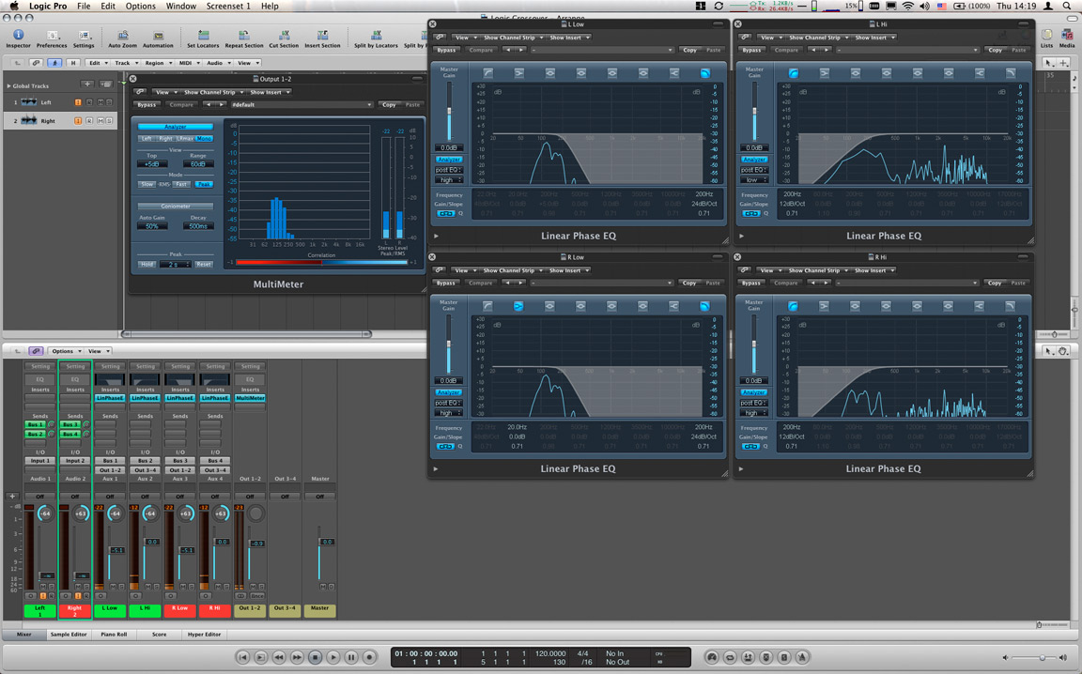Click the Bnce button on Out 1-2 strip

pyautogui.click(x=256, y=595)
